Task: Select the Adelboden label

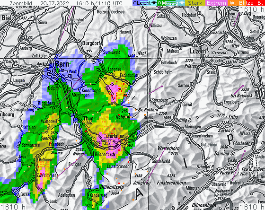Action: click(x=66, y=195)
